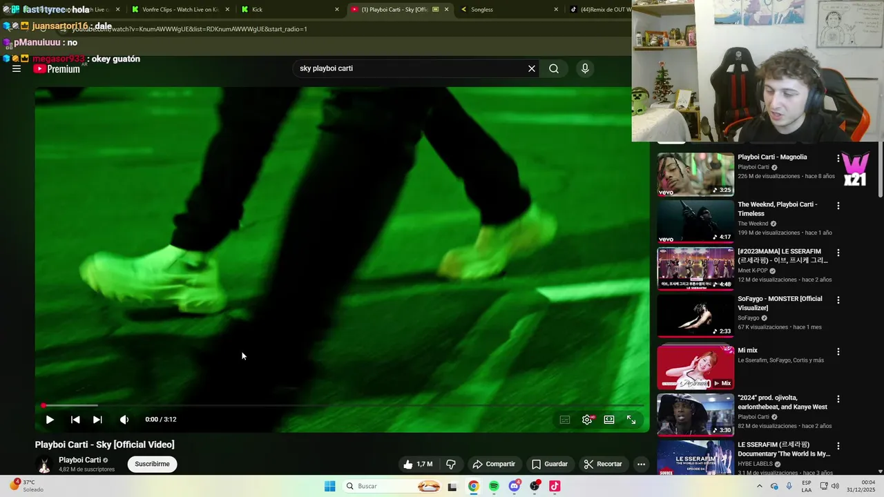The height and width of the screenshot is (497, 884).
Task: Seek on the video progress bar
Action: [x=342, y=405]
